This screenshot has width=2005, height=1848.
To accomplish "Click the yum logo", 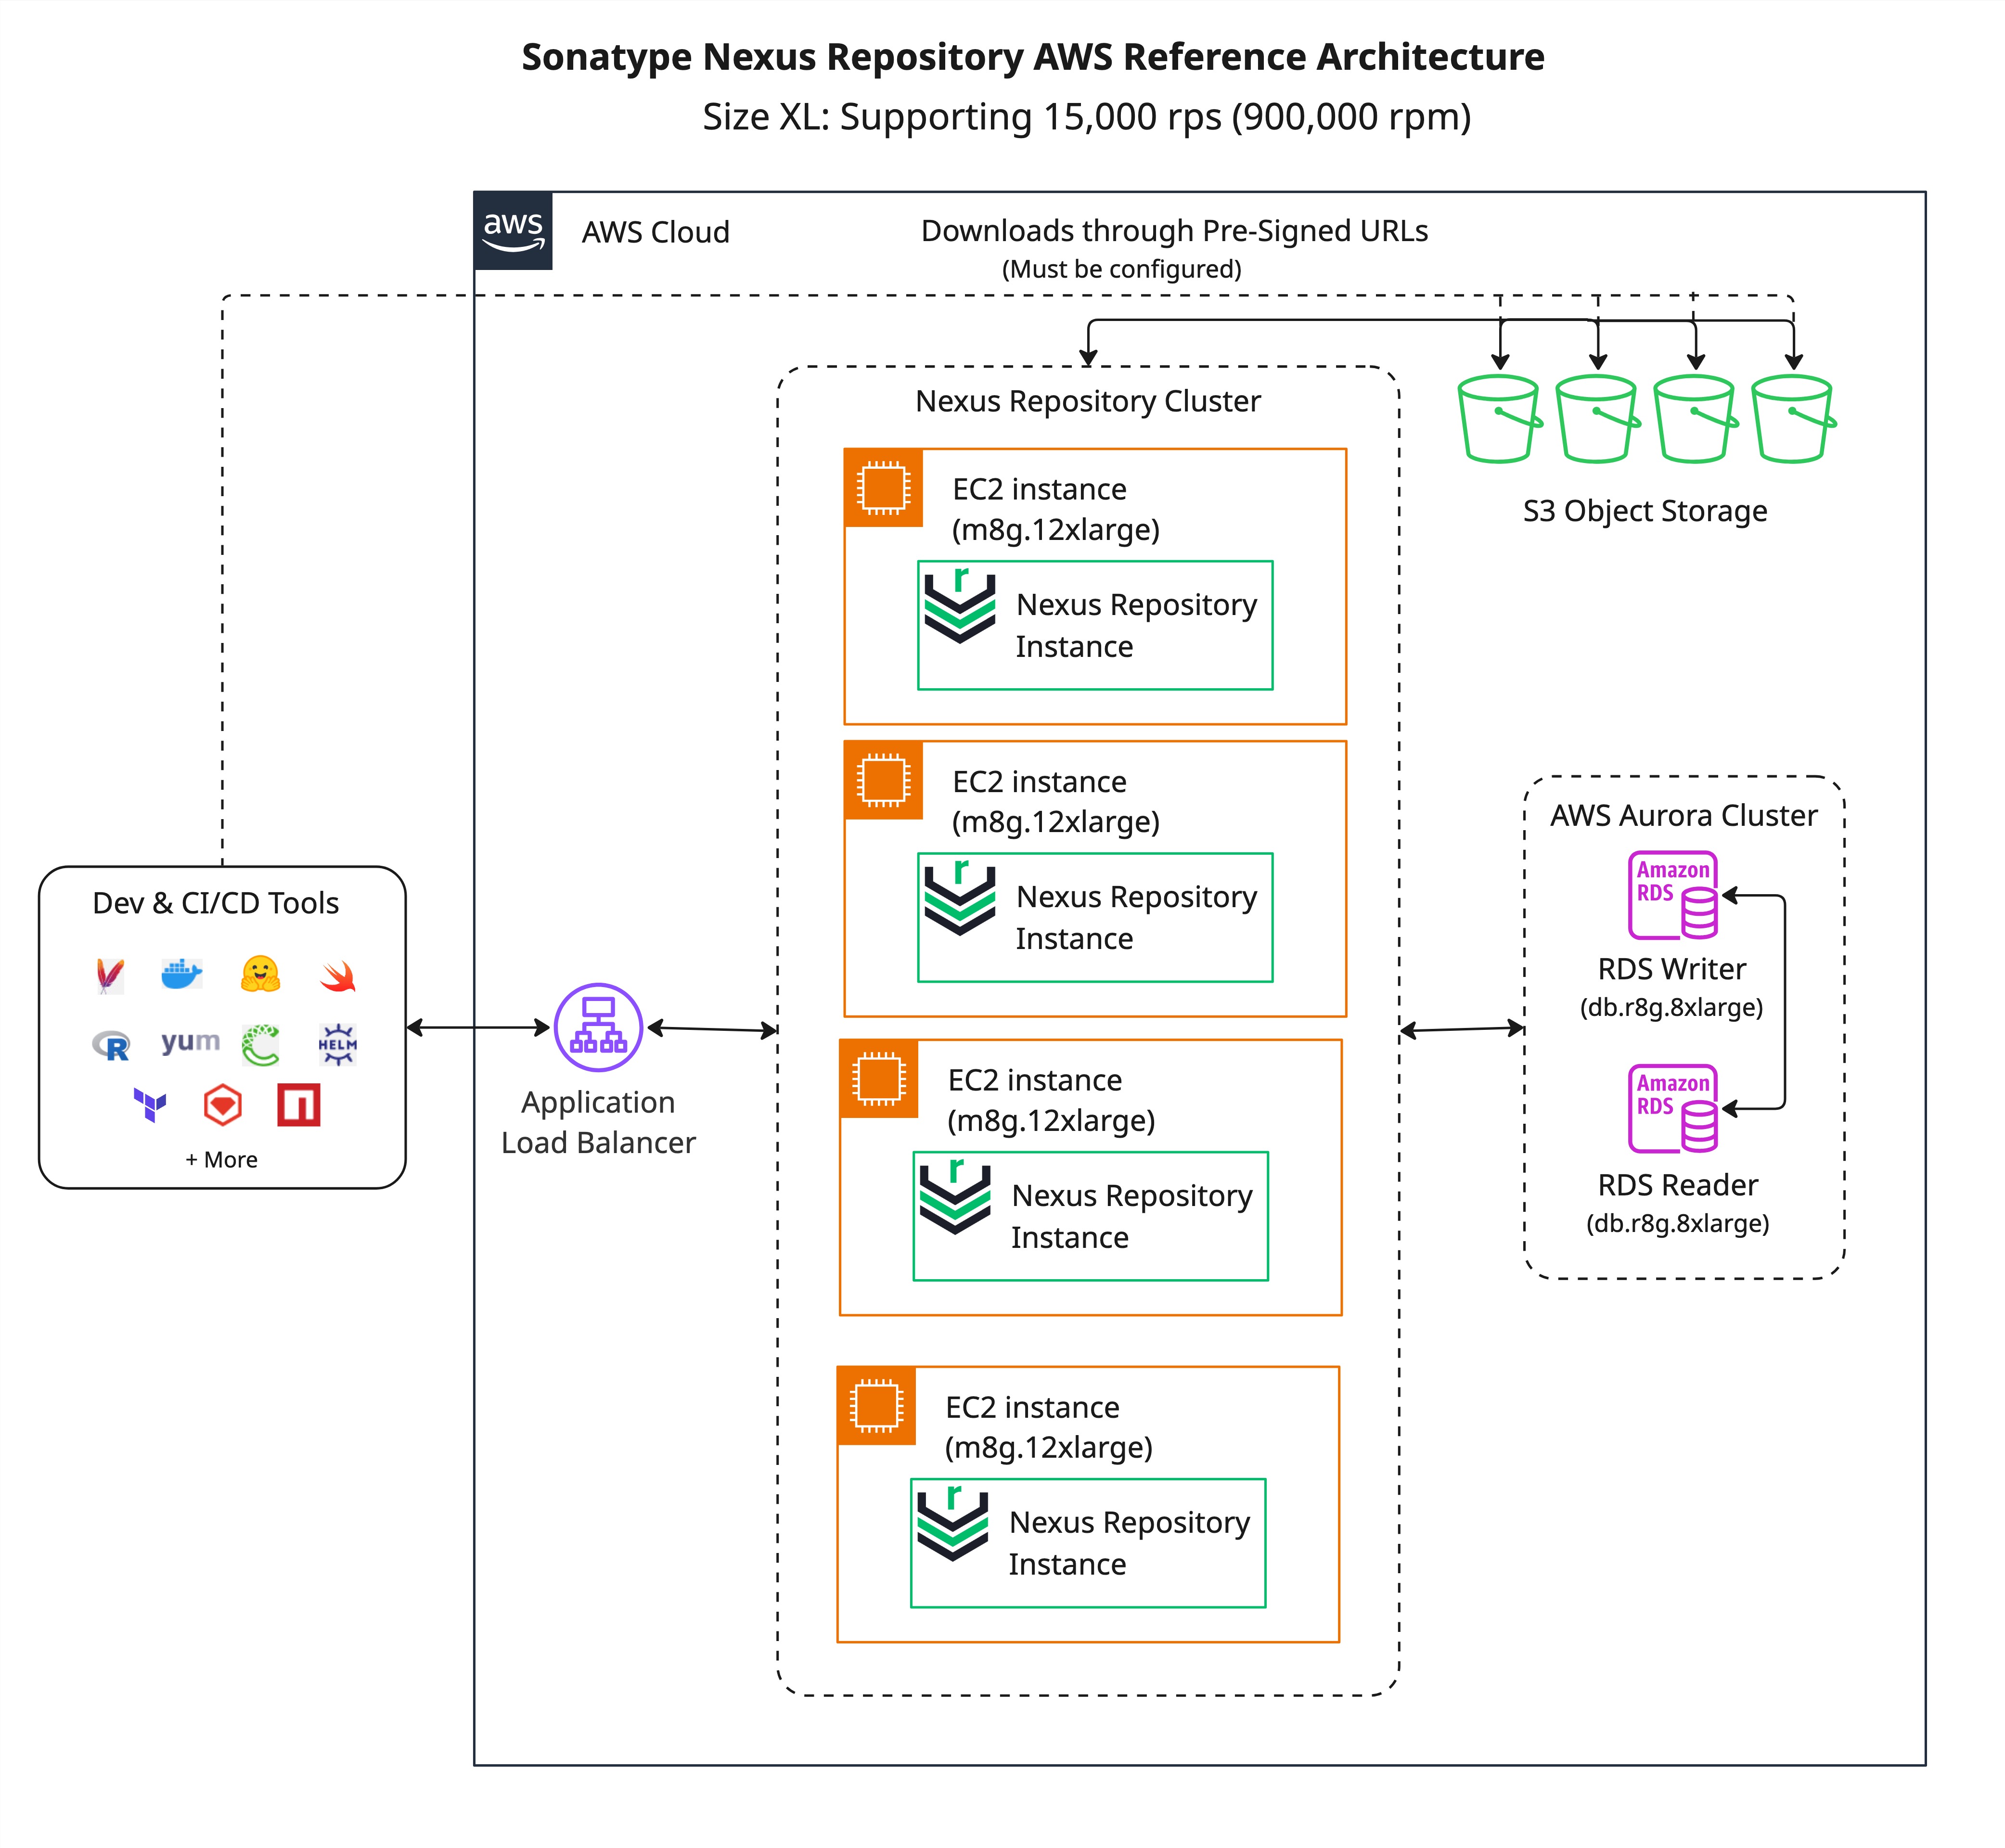I will pyautogui.click(x=190, y=1042).
